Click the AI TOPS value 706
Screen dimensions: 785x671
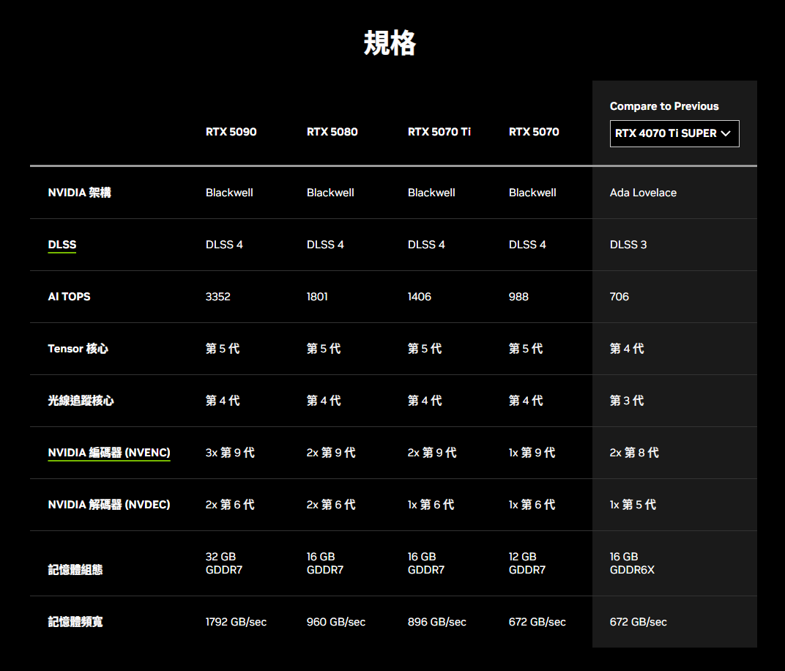(619, 297)
